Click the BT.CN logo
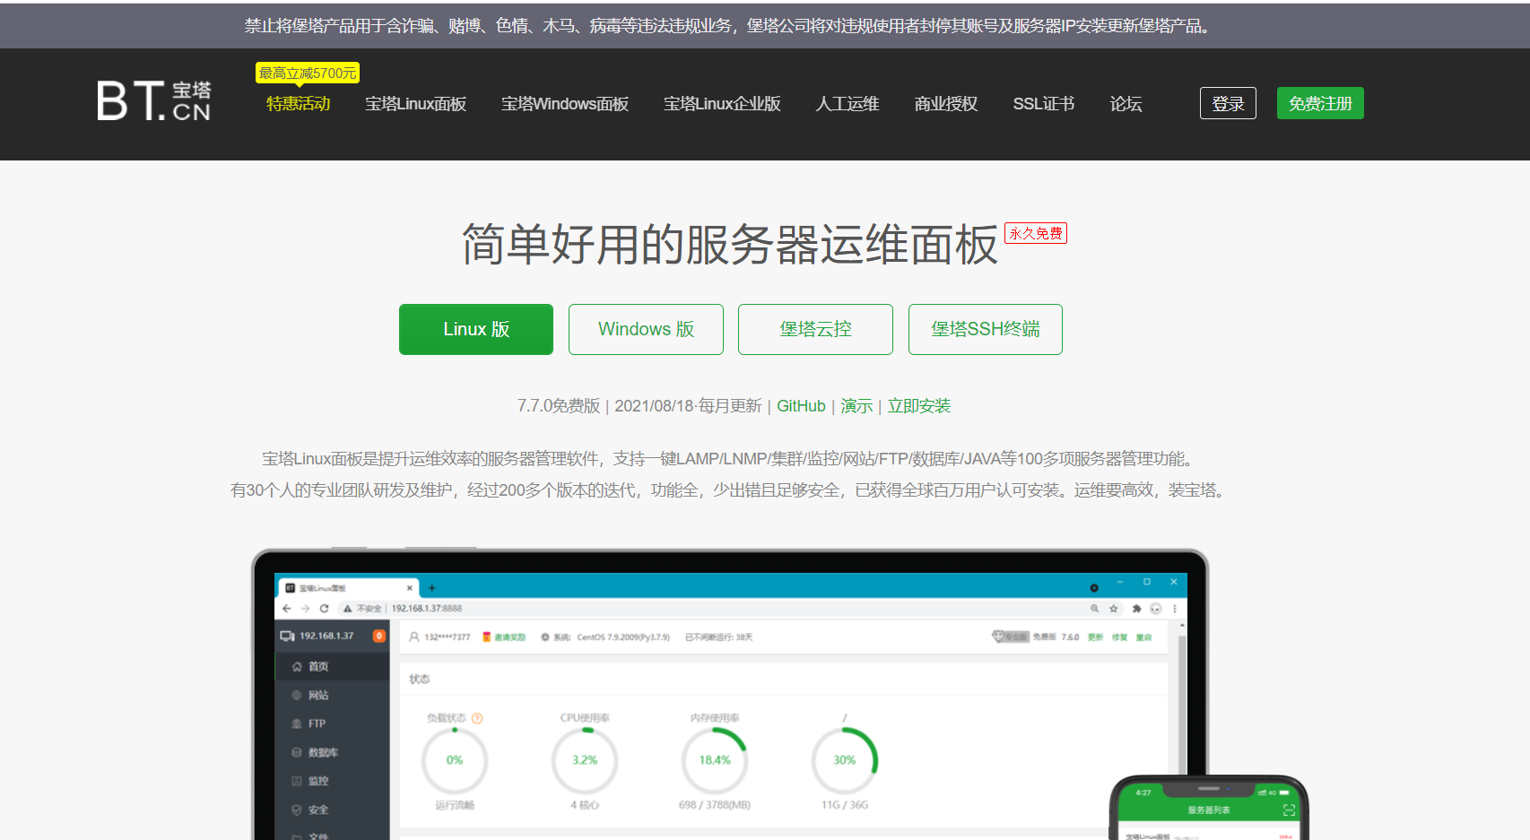 pyautogui.click(x=154, y=100)
